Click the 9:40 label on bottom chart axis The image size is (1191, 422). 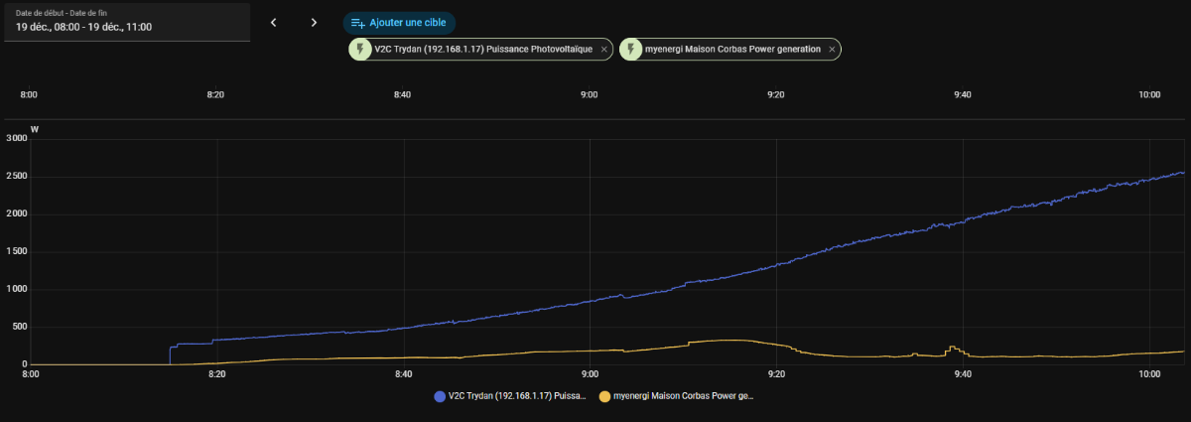point(963,374)
